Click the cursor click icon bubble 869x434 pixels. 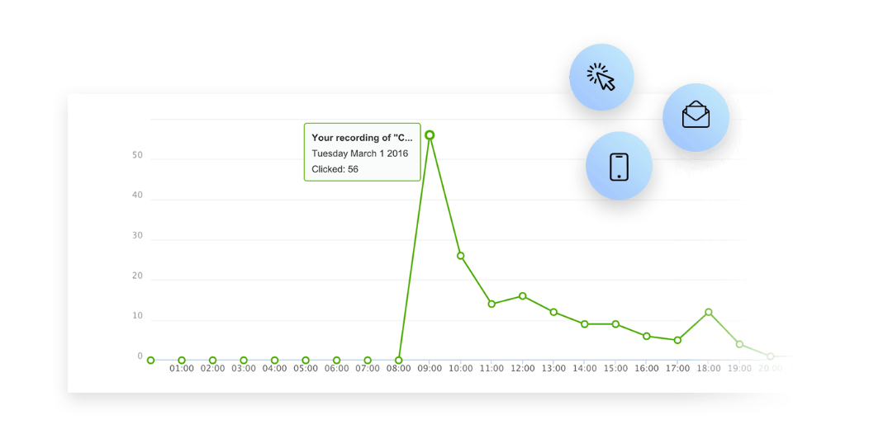coord(601,77)
